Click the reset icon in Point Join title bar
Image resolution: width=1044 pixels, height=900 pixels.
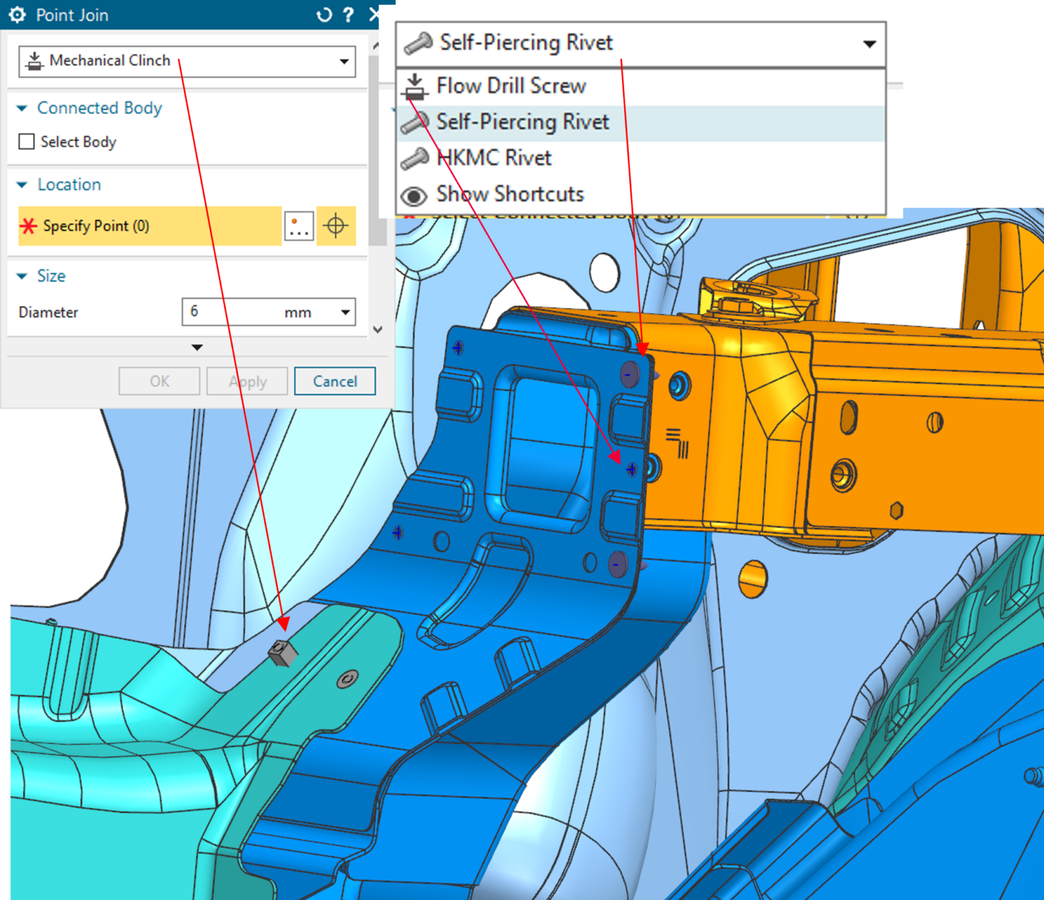(325, 15)
